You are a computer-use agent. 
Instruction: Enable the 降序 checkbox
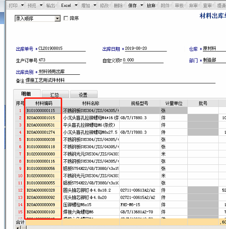(x=66, y=18)
